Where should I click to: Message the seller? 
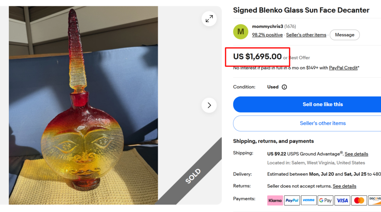point(345,35)
